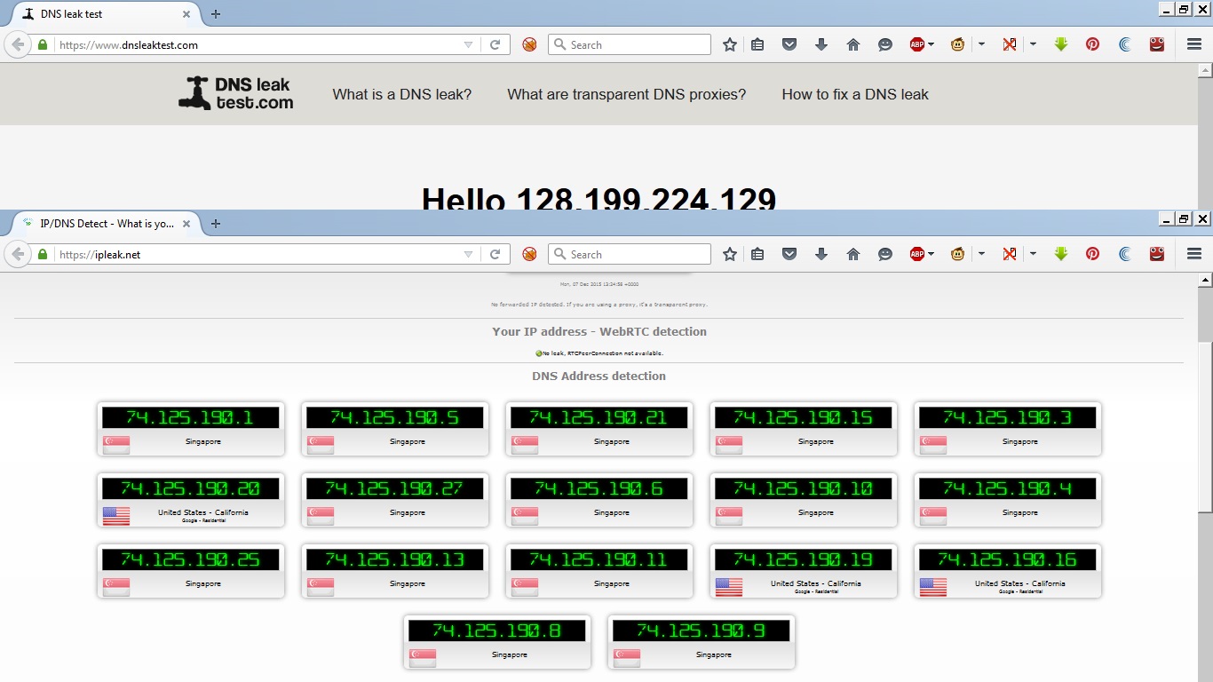The width and height of the screenshot is (1213, 682).
Task: Focus the Search box in ipleak.net window
Action: pos(630,254)
